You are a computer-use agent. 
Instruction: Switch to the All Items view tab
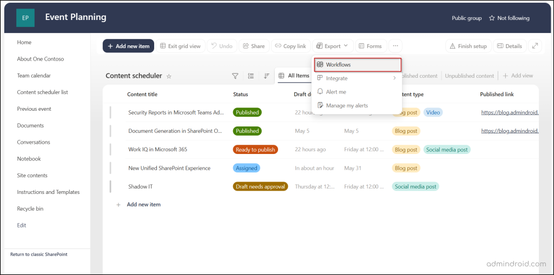click(x=294, y=76)
